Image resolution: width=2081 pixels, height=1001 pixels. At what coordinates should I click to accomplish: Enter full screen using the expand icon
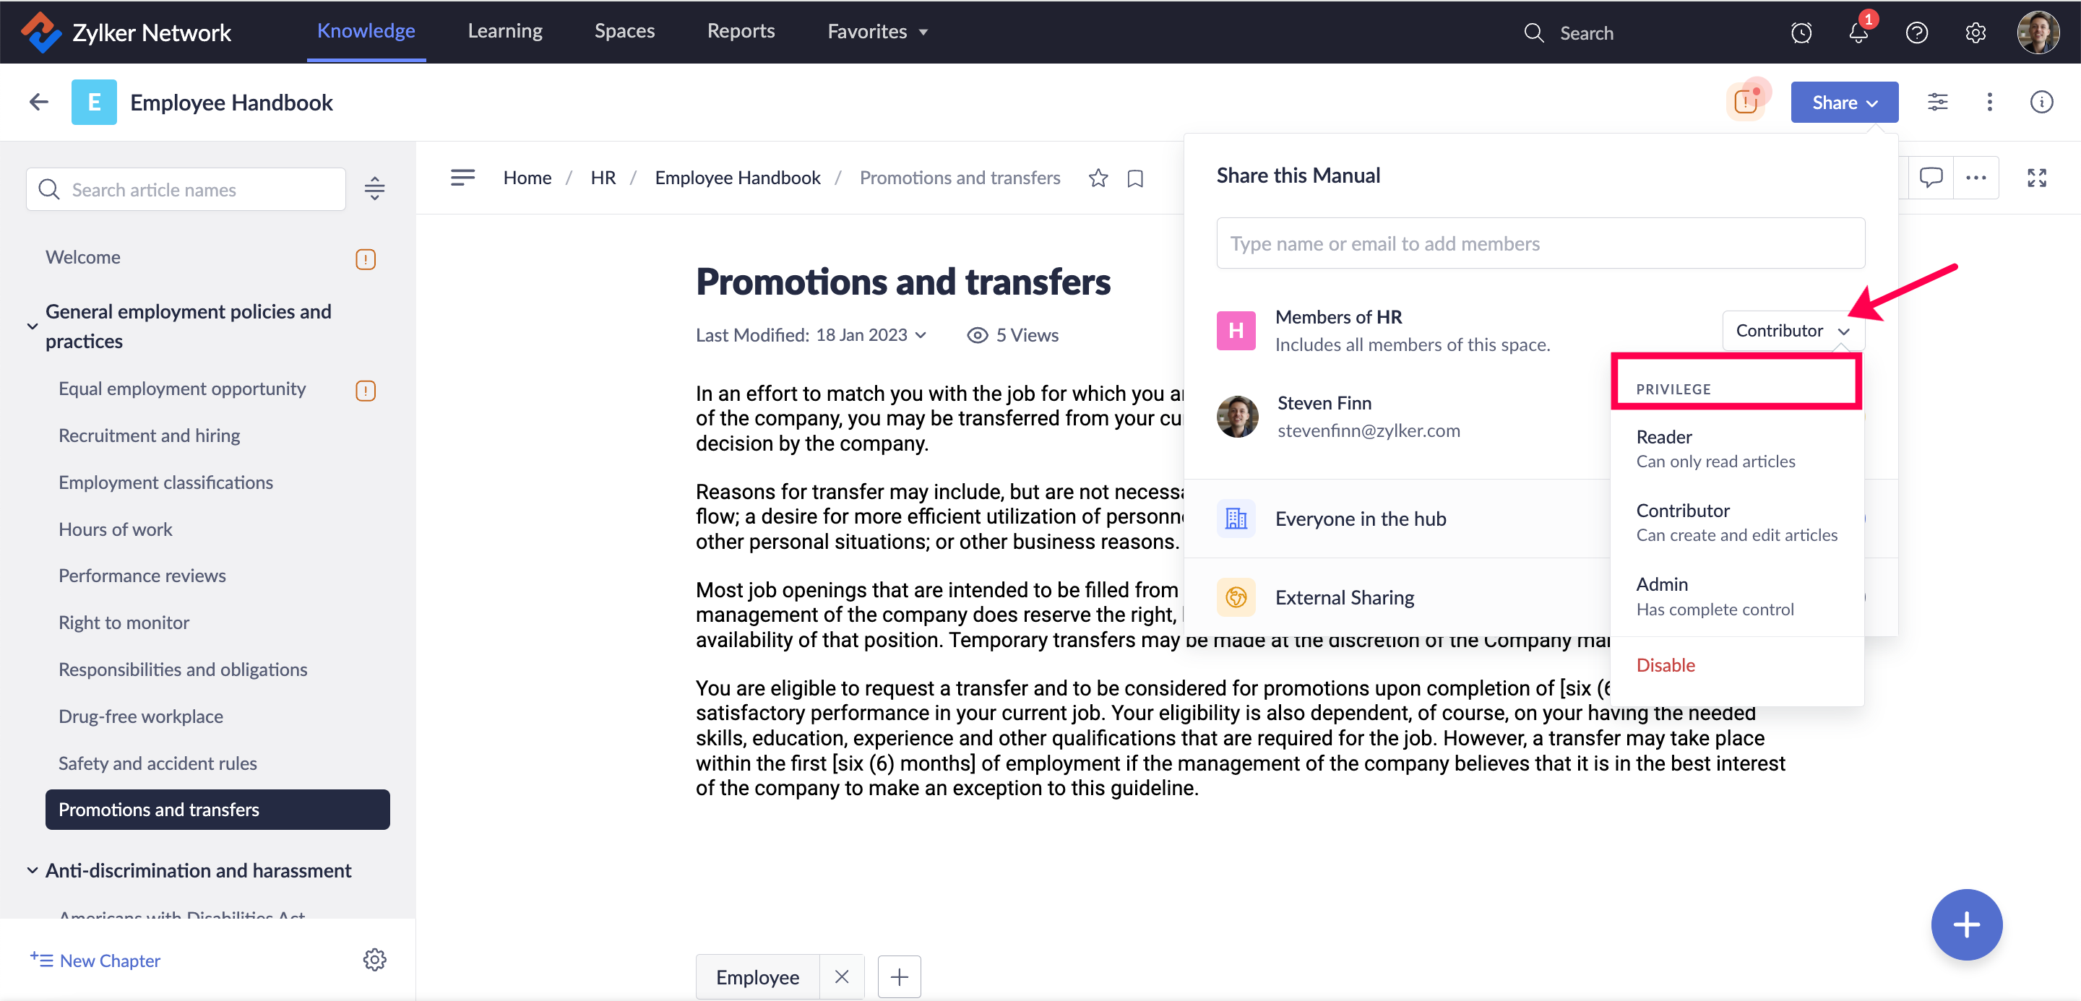(2037, 178)
